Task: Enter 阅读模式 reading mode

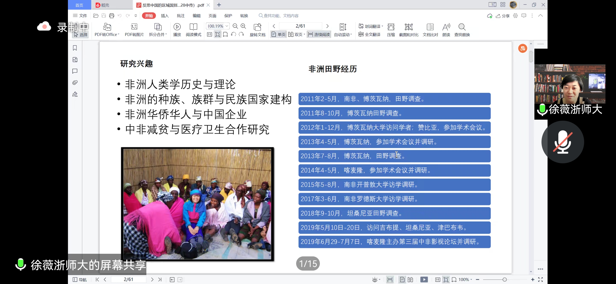Action: point(193,30)
